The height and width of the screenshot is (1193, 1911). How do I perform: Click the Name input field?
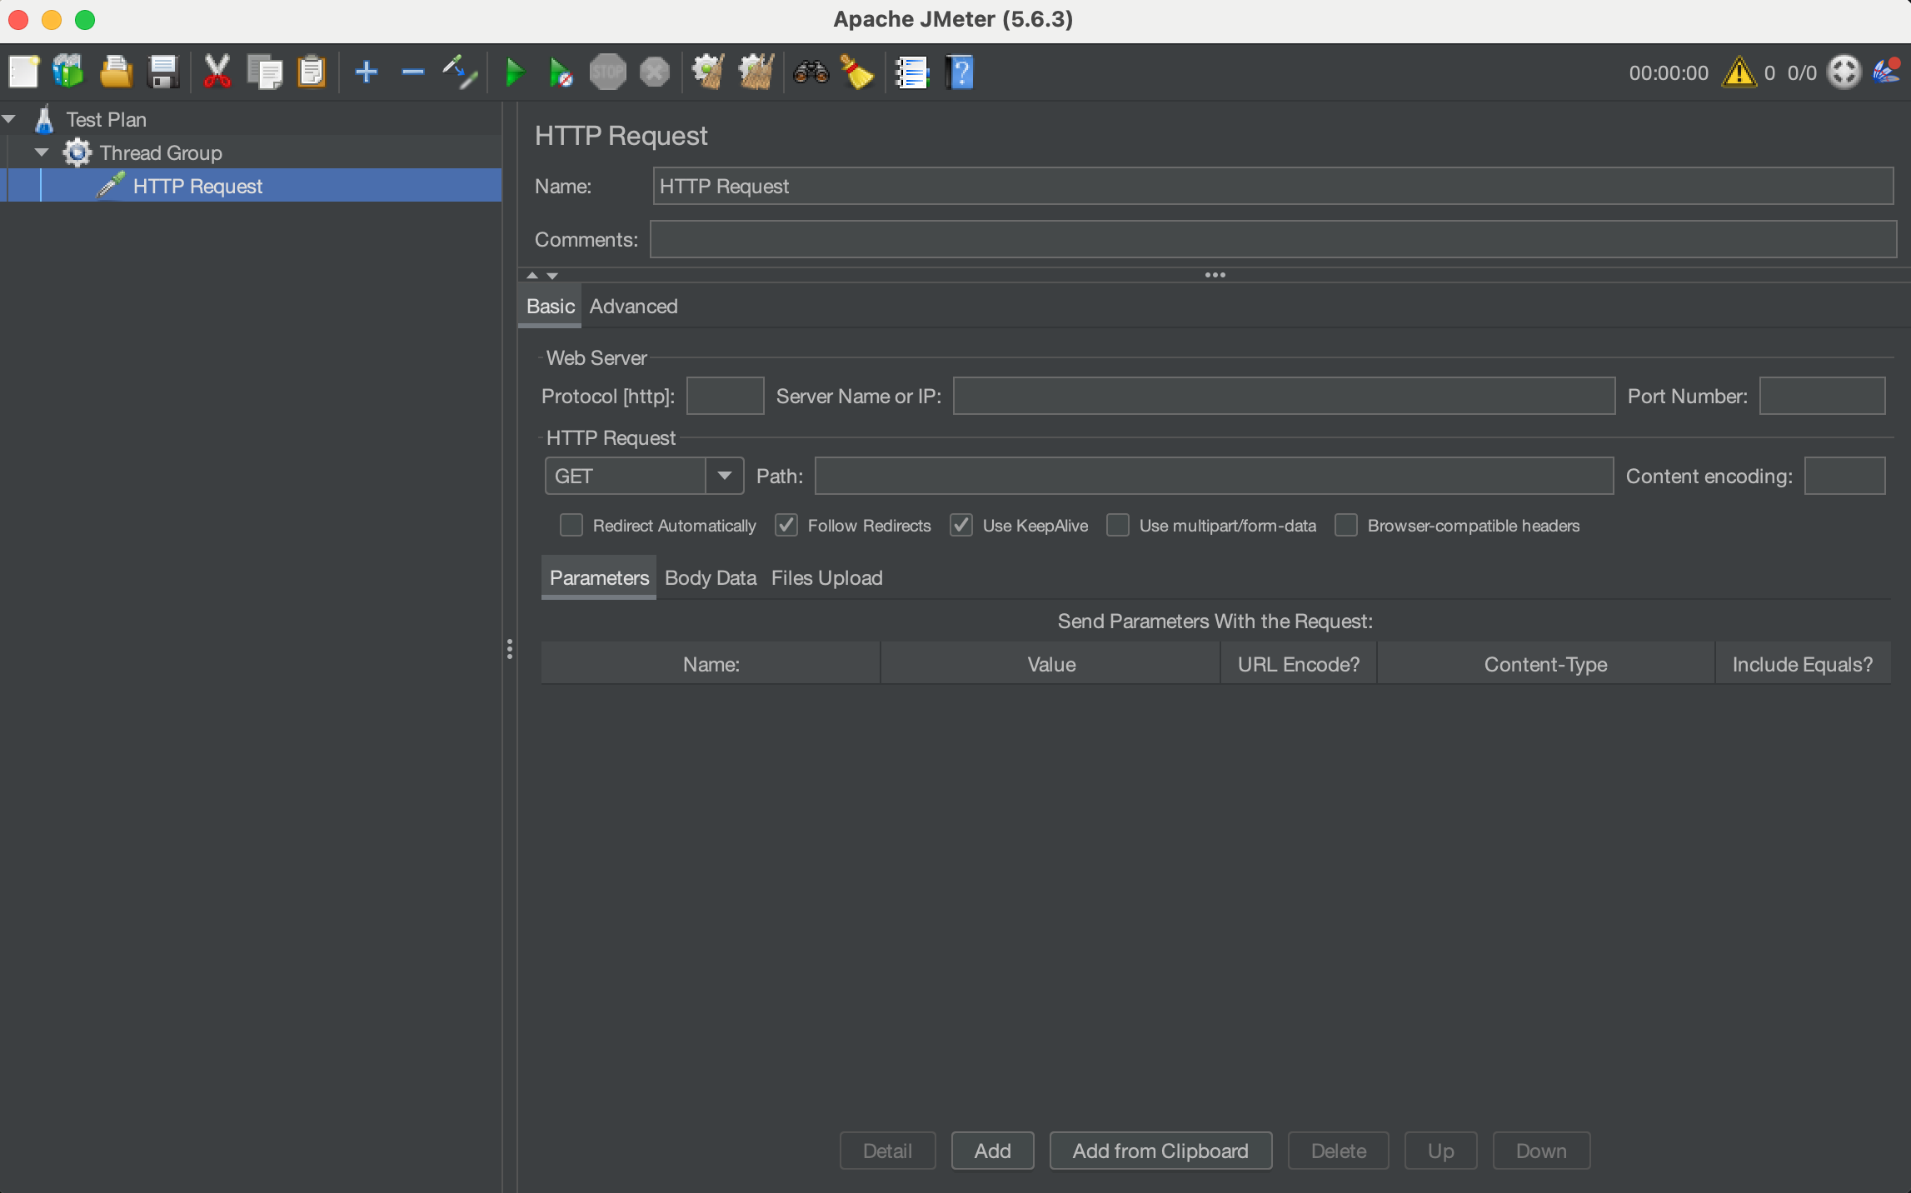click(1273, 186)
